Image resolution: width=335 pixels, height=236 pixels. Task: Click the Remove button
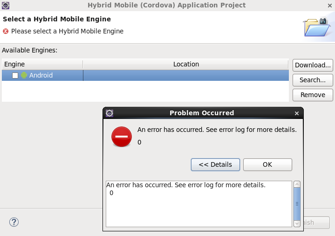click(312, 95)
